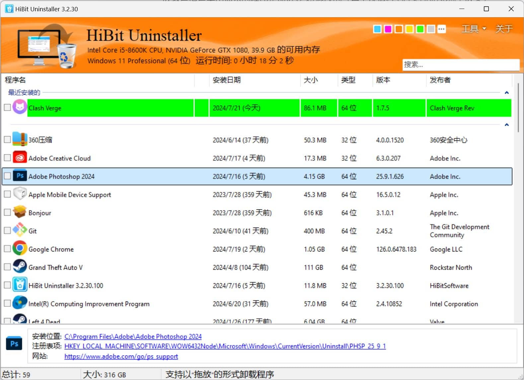The image size is (524, 380).
Task: Sort by 安装日期 column header
Action: pyautogui.click(x=255, y=80)
